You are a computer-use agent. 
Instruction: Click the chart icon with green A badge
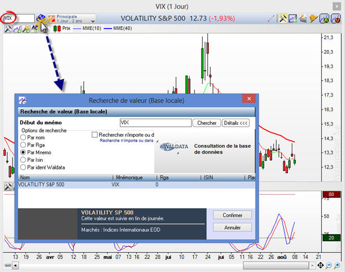click(324, 19)
